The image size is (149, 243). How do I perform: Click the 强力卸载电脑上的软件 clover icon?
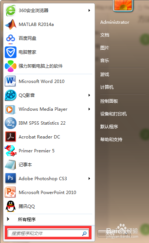click(x=11, y=66)
